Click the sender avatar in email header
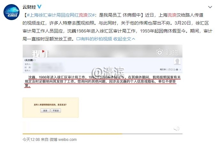 177,61
